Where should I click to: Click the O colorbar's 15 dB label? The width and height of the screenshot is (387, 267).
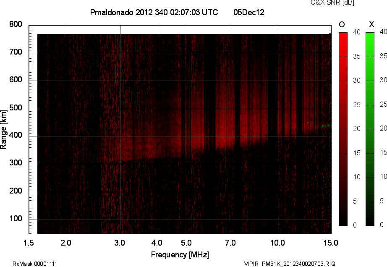(x=357, y=153)
